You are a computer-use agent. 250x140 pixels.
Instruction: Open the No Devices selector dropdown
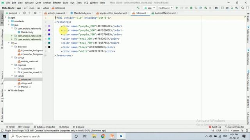tap(165, 8)
